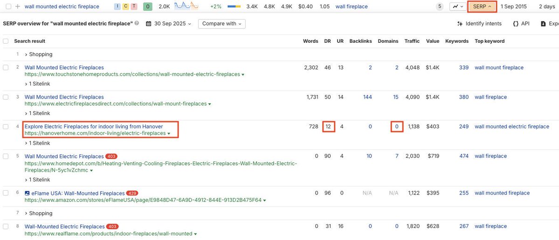Collapse the orange SERP button
The height and width of the screenshot is (240, 559).
click(x=483, y=7)
